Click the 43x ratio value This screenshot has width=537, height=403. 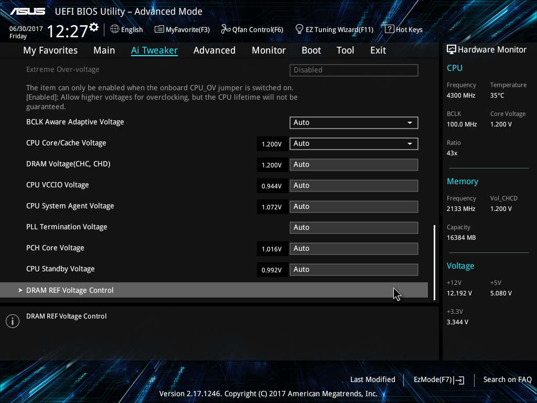[452, 153]
